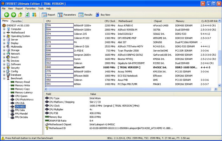Select the Atom HT result row
The image size is (222, 141).
(x=131, y=67)
